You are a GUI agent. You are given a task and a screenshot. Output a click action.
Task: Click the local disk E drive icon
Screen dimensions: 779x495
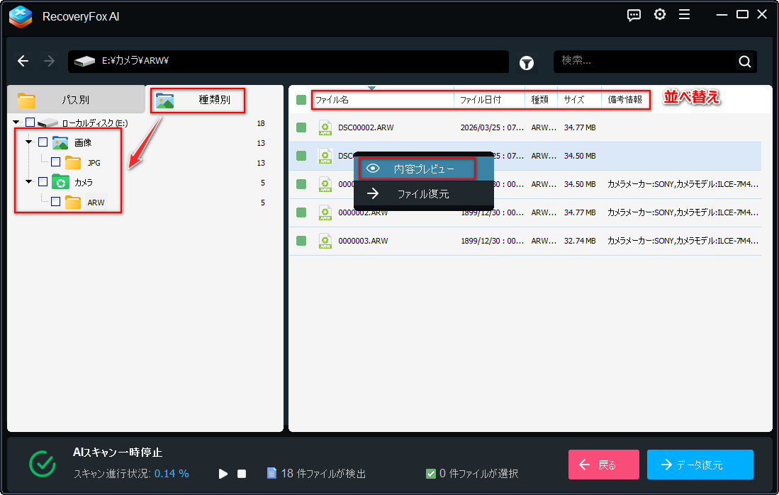tap(48, 123)
